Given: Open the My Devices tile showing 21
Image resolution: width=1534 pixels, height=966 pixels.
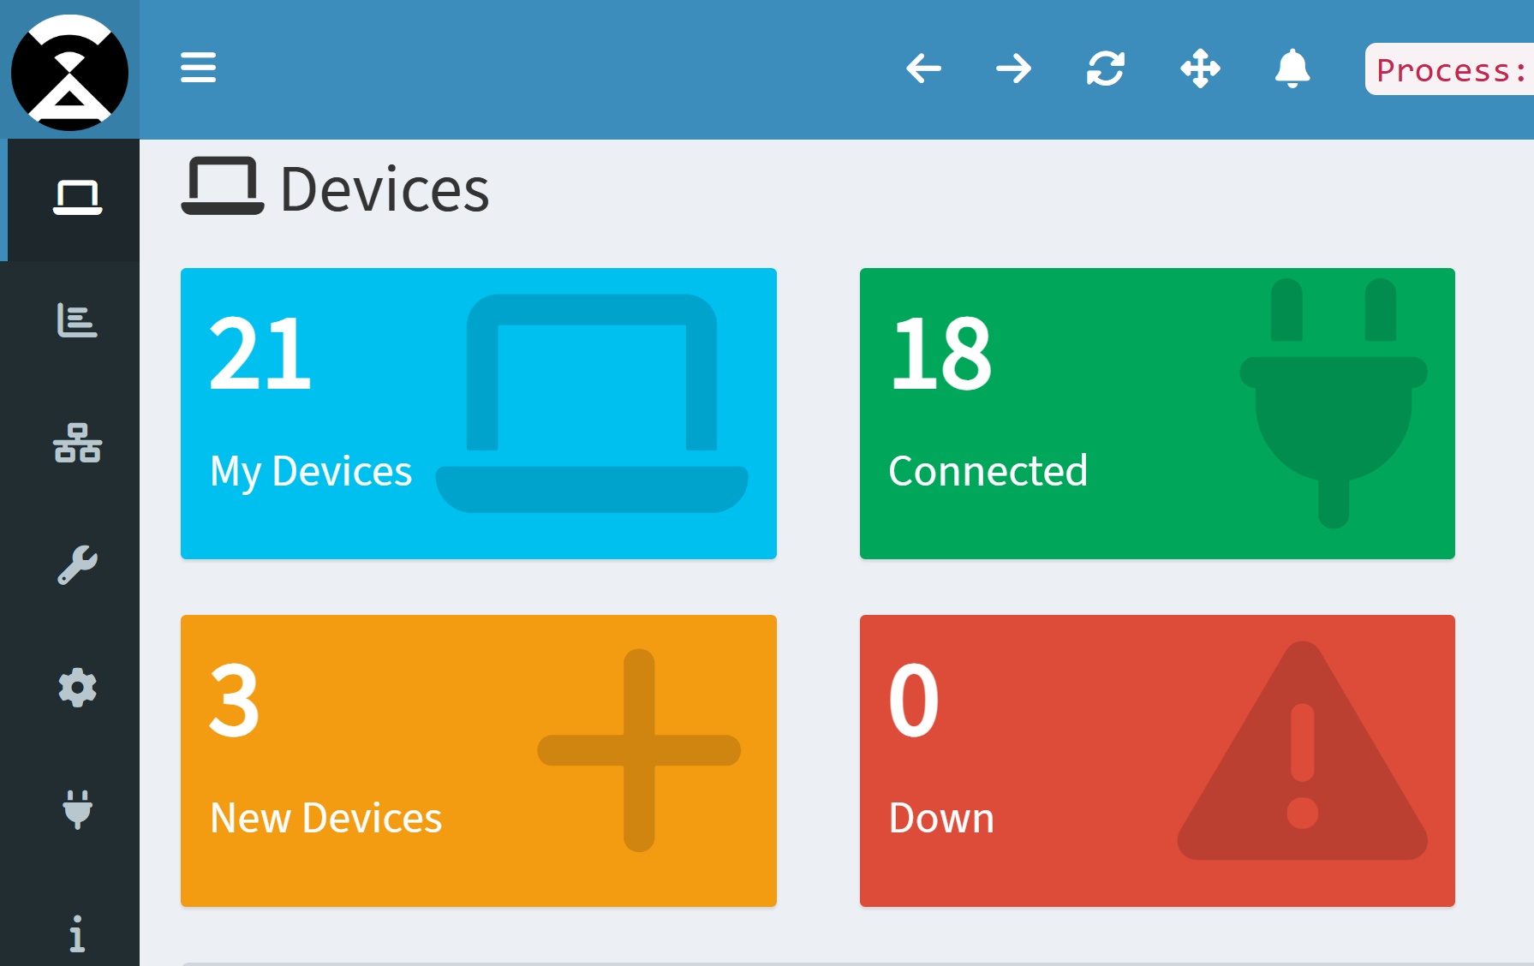Looking at the screenshot, I should [478, 414].
